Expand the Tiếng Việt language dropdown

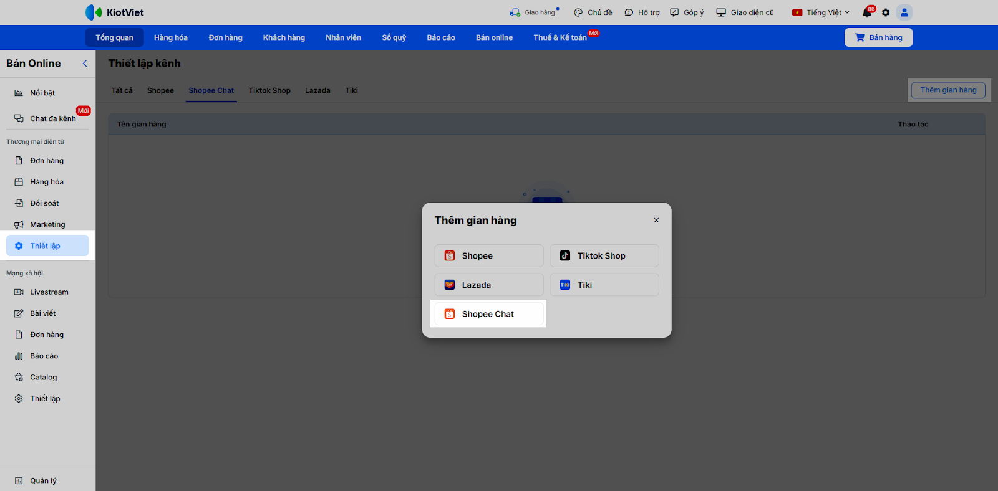coord(821,12)
